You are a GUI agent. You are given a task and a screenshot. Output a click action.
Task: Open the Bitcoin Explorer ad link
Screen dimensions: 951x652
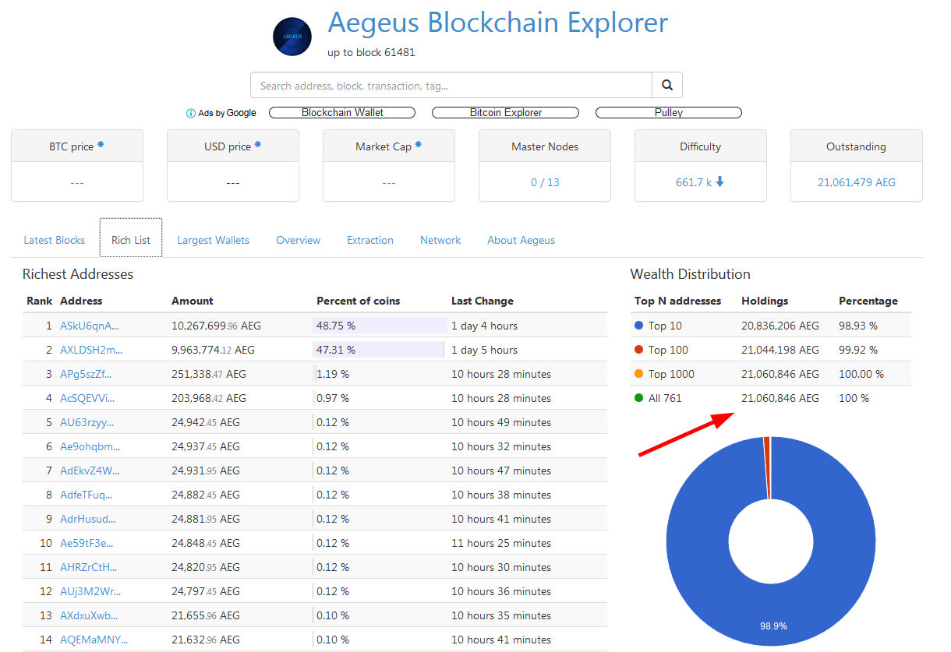coord(505,112)
